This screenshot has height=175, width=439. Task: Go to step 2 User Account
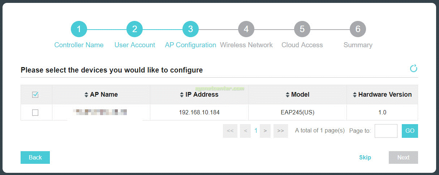tap(135, 29)
